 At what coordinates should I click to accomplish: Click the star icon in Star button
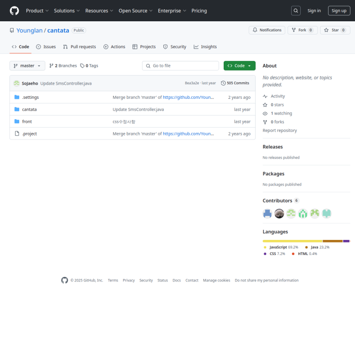click(x=326, y=30)
